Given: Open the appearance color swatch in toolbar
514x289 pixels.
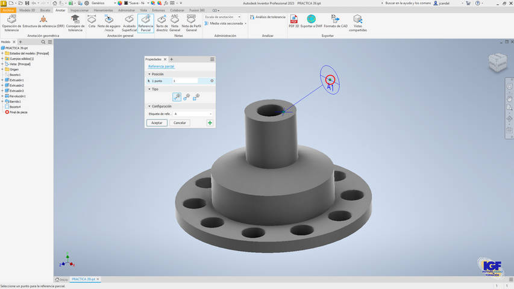Looking at the screenshot, I should tap(120, 3).
